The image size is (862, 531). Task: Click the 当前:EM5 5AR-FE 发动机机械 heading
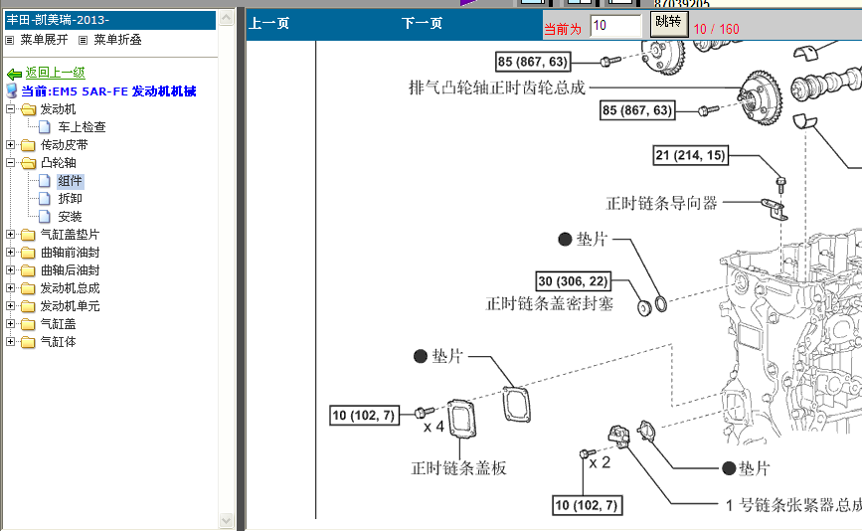pyautogui.click(x=108, y=91)
